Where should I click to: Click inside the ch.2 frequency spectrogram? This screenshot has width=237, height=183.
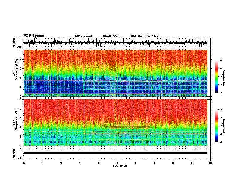click(x=116, y=123)
